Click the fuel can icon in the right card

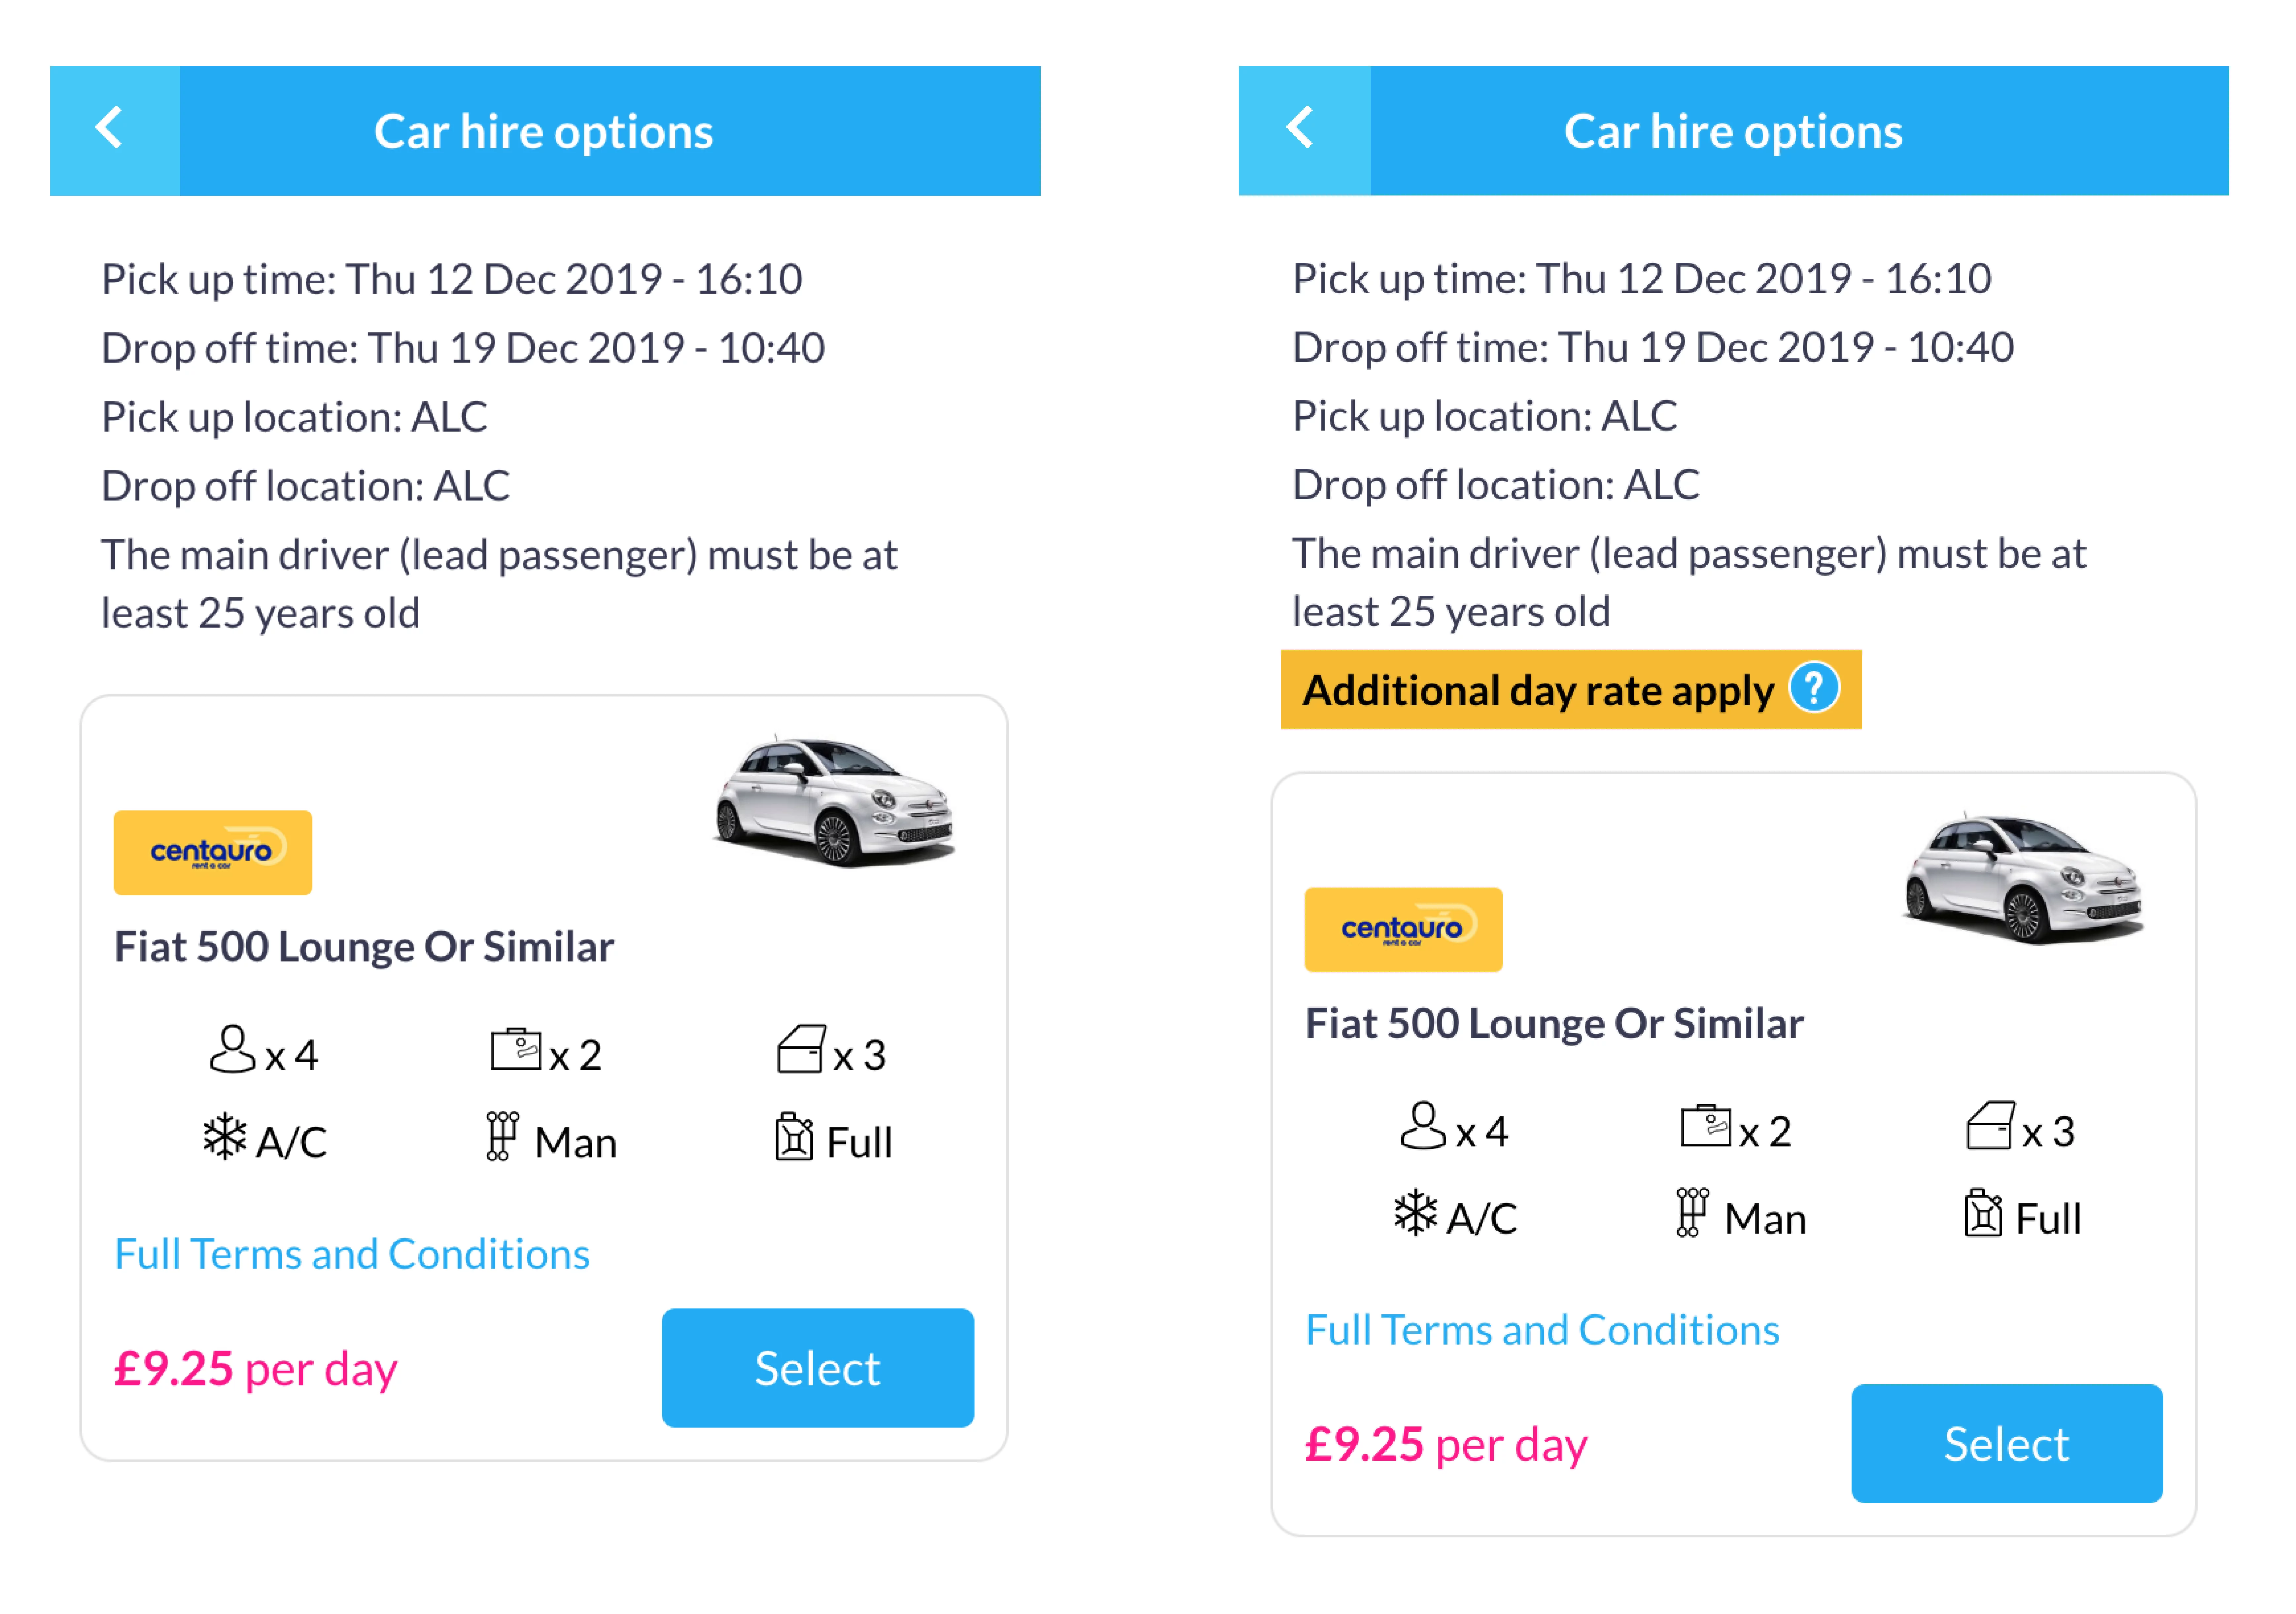tap(1983, 1214)
